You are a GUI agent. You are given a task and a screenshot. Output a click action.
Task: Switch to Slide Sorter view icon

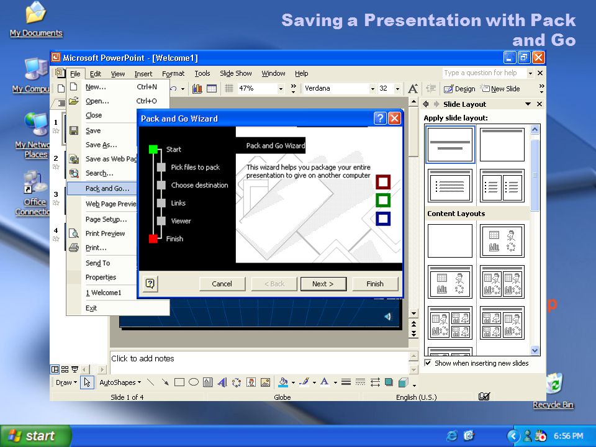coord(65,369)
